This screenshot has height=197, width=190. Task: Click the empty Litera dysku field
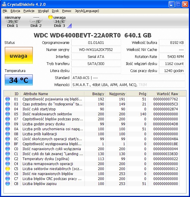point(96,71)
